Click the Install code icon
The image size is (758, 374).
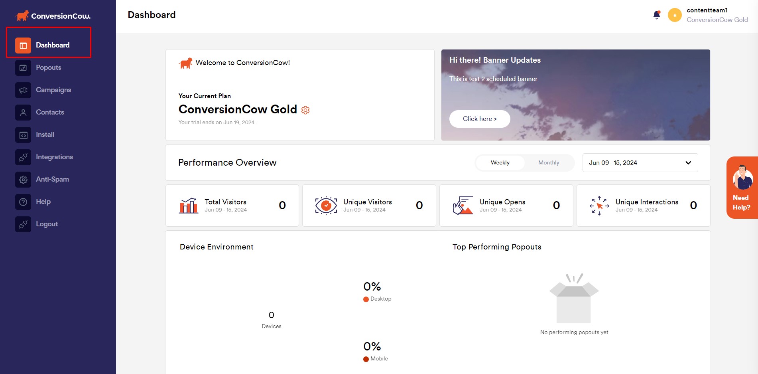[23, 135]
